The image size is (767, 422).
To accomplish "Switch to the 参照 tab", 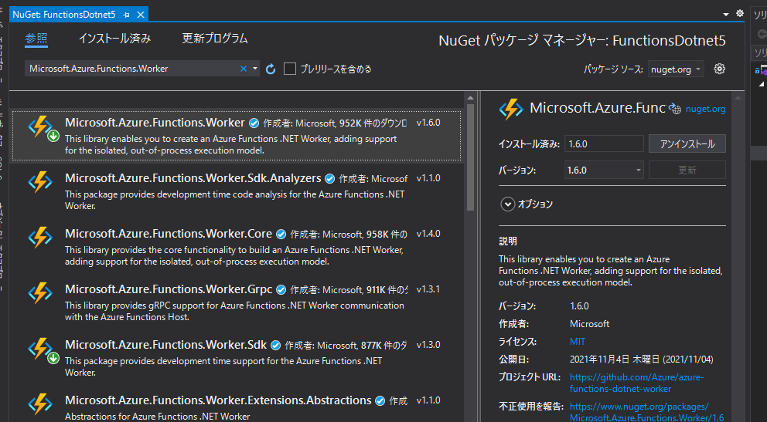I will coord(36,39).
